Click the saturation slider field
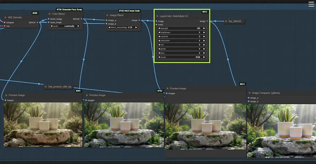Screen dimensions: 316x164 click(x=182, y=41)
